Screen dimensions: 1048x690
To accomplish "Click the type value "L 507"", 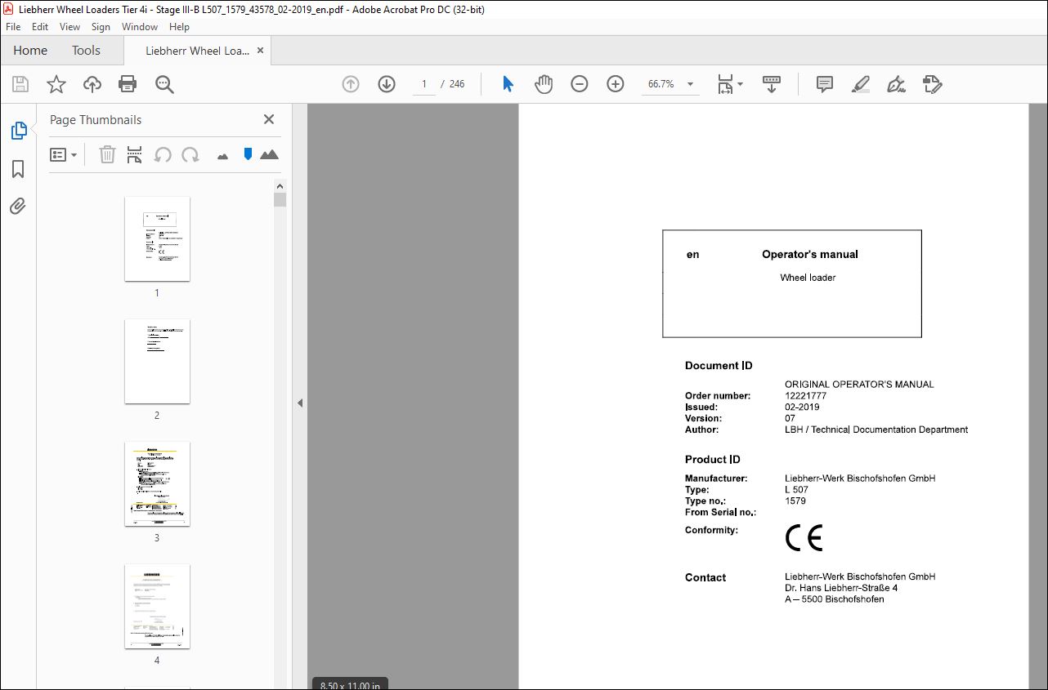I will coord(796,490).
